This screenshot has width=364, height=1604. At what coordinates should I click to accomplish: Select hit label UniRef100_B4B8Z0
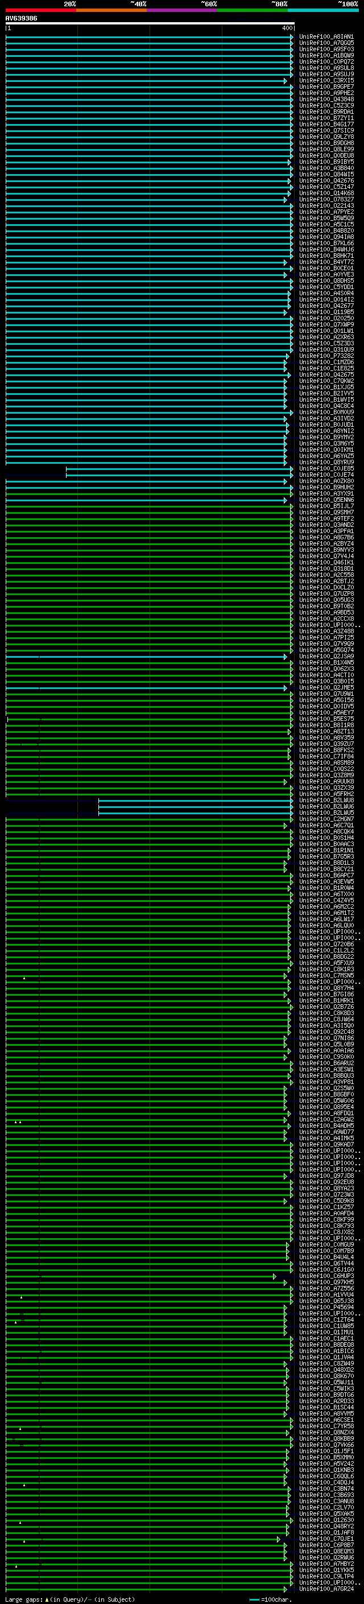click(x=326, y=231)
